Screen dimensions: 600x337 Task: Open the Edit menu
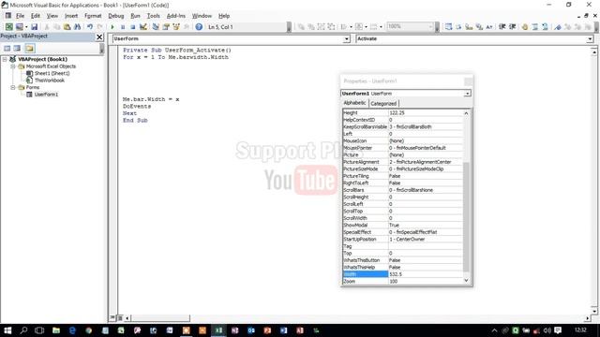(36, 16)
